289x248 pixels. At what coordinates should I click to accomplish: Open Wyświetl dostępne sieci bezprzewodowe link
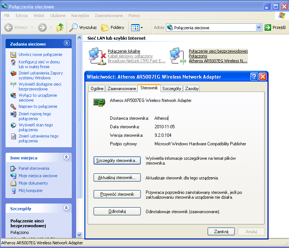pos(40,86)
